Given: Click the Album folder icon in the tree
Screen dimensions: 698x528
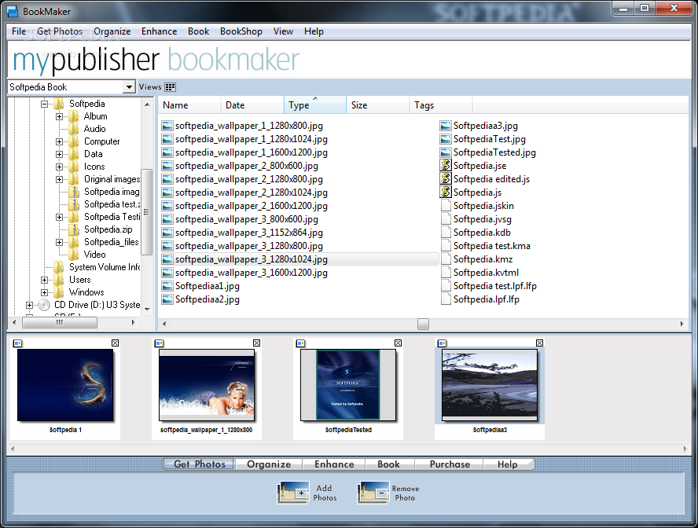Looking at the screenshot, I should click(x=74, y=116).
